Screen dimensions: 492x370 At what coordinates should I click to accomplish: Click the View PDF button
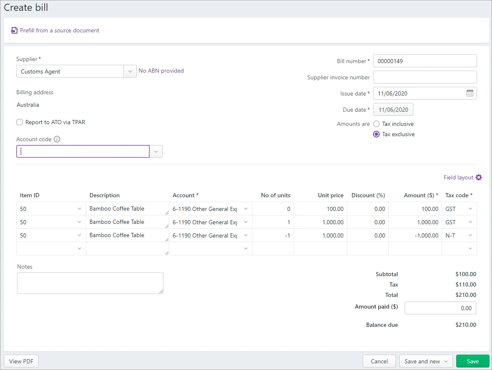point(21,361)
